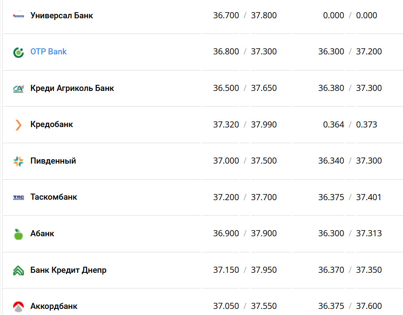Open the OTP Bank link

coord(48,52)
